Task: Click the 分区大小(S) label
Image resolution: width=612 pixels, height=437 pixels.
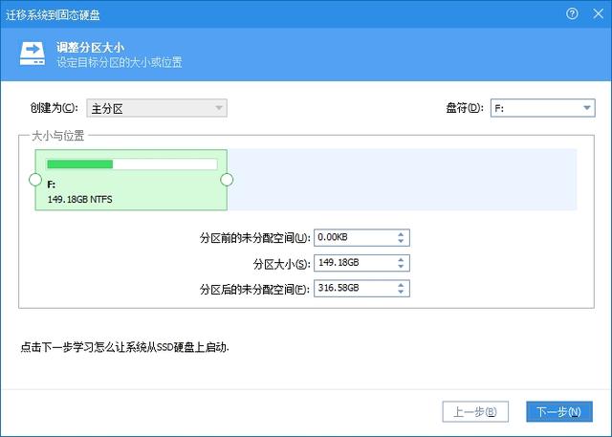Action: click(x=282, y=264)
